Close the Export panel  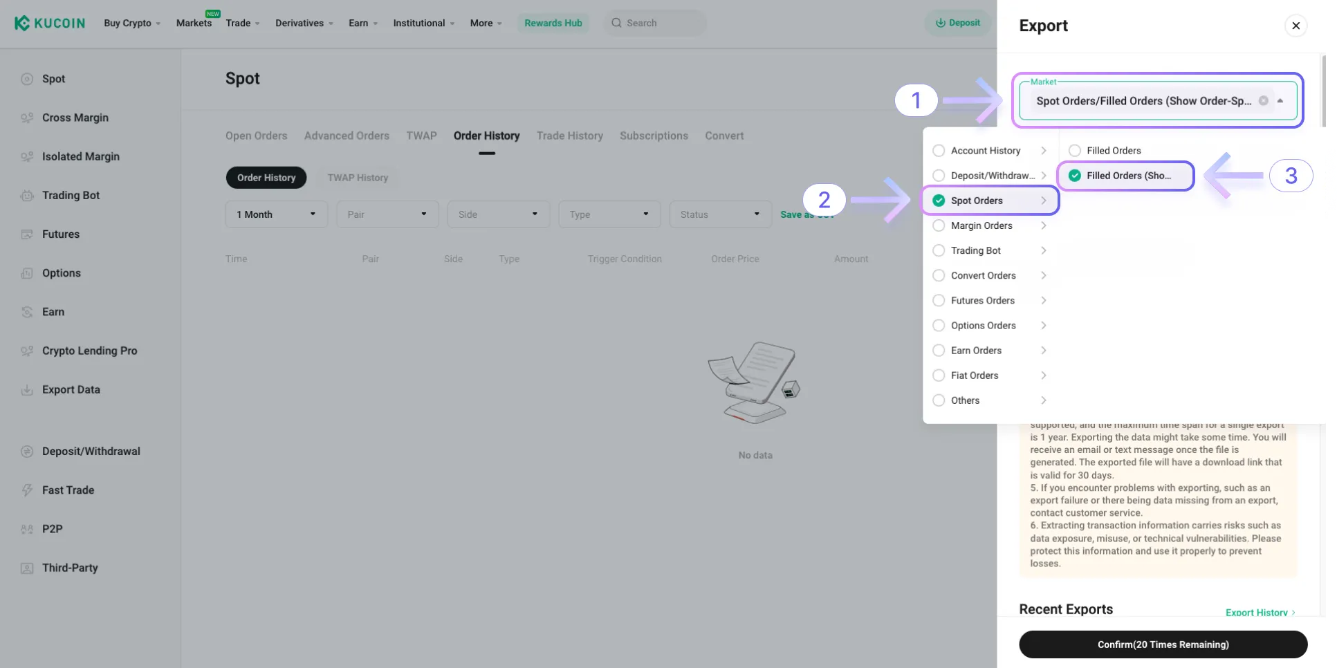[x=1295, y=26]
